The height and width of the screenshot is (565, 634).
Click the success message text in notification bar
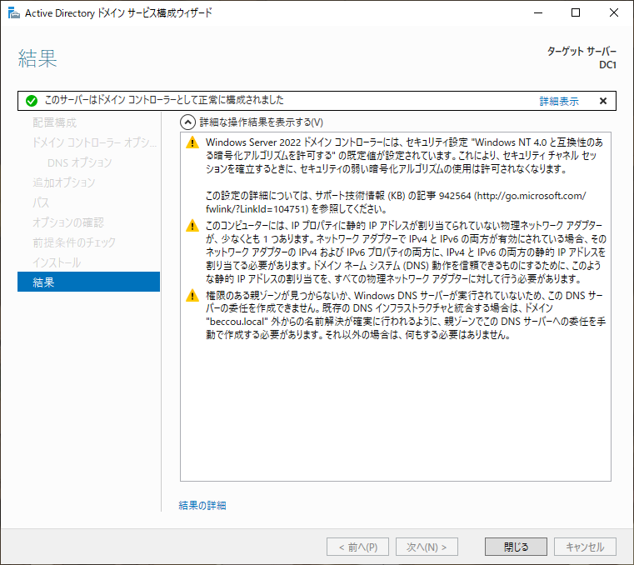[x=164, y=101]
